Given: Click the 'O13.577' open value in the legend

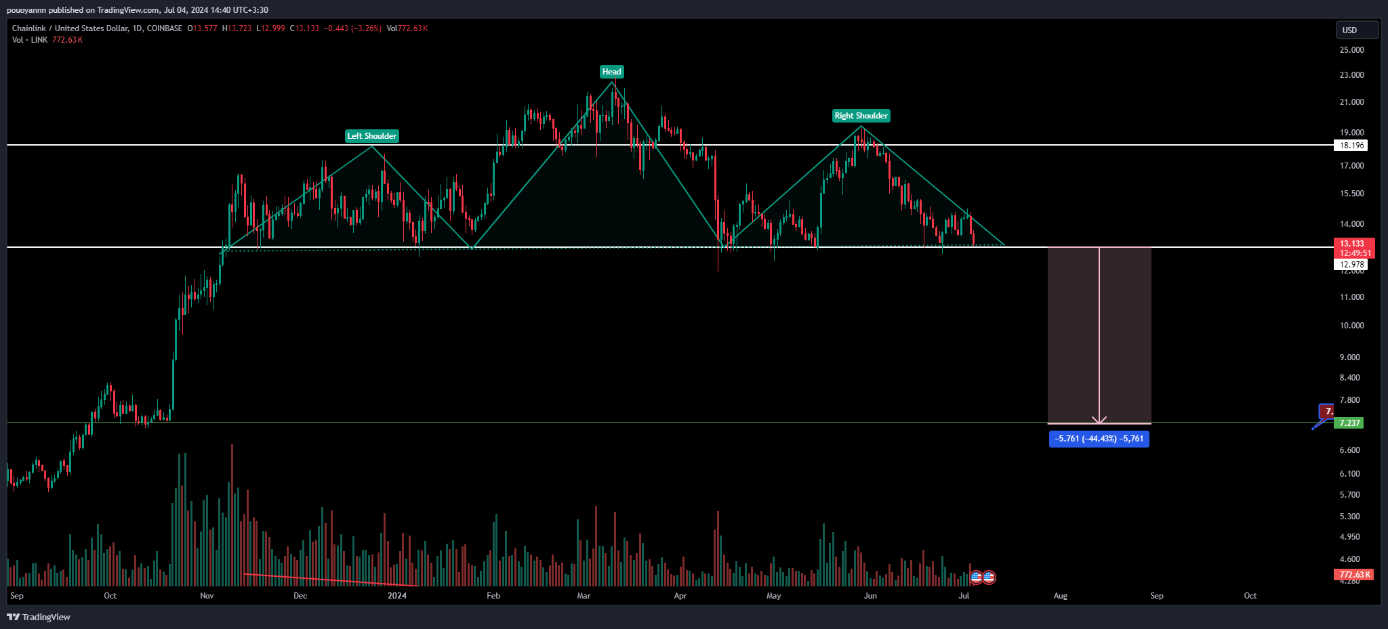Looking at the screenshot, I should pos(202,28).
